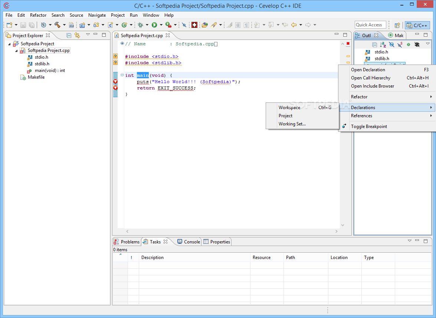Toggle Hide Fields in Outline toolbar
Screen dimensions: 436x318
tap(391, 45)
